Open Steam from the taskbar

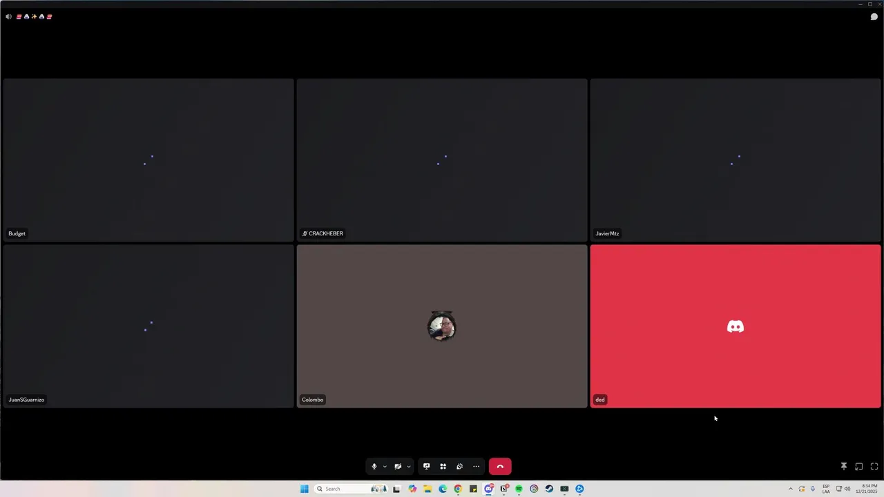tap(549, 489)
